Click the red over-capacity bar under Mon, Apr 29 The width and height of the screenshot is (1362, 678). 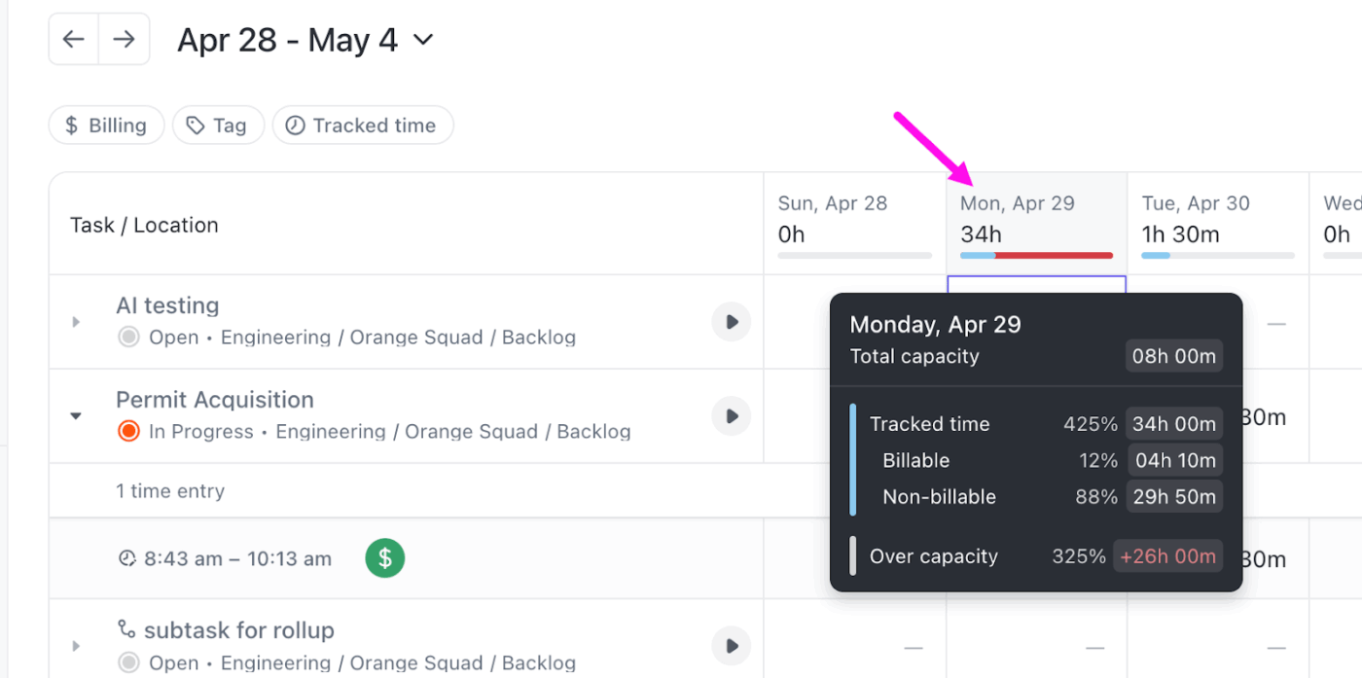click(x=1054, y=255)
